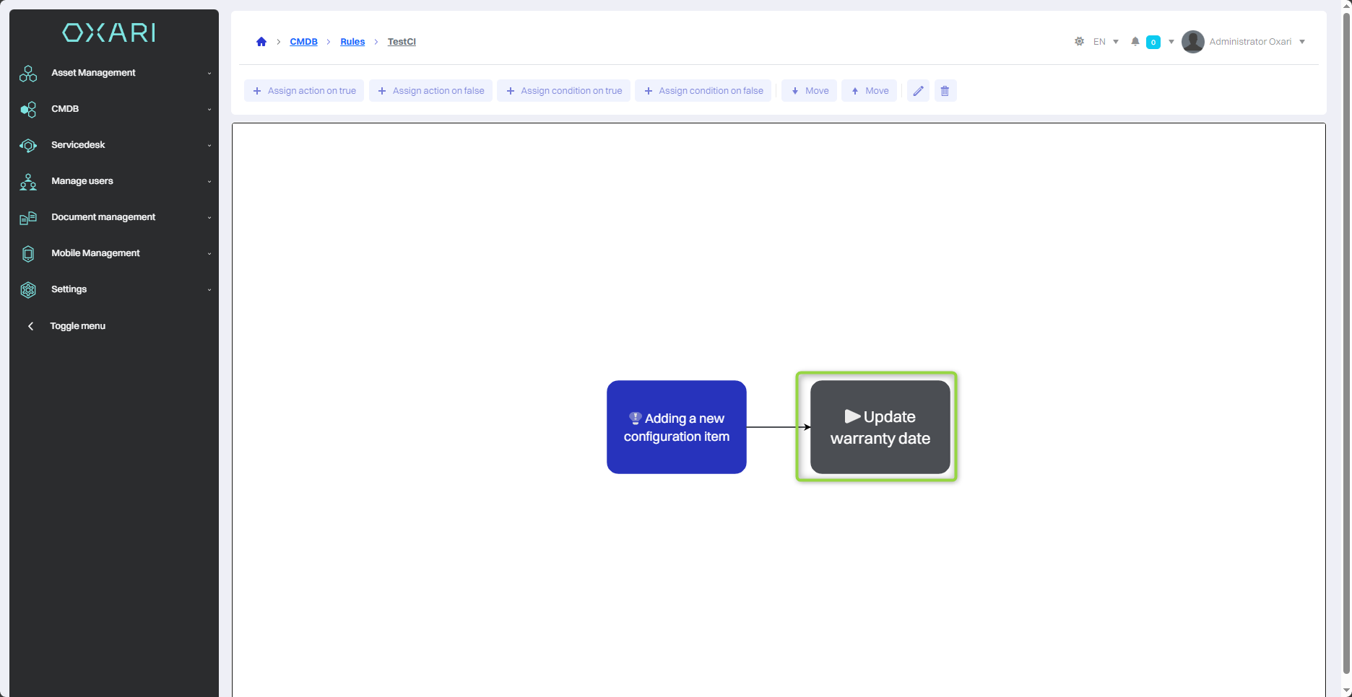Click the move down arrow button
The image size is (1352, 697).
coord(809,91)
